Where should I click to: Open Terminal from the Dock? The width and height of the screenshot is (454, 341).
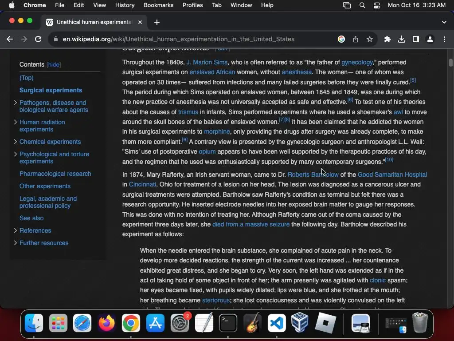228,323
